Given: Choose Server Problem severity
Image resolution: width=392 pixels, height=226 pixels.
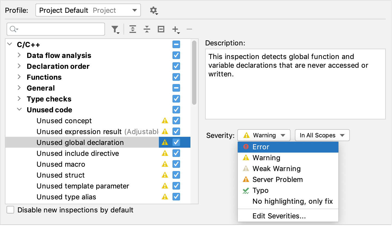Looking at the screenshot, I should [288, 179].
